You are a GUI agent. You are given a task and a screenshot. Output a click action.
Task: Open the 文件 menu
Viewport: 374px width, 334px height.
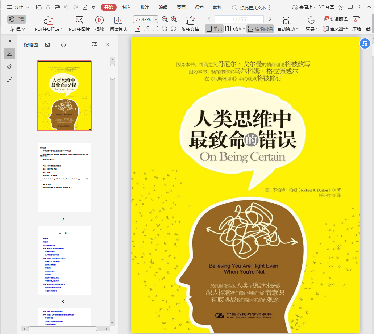18,7
